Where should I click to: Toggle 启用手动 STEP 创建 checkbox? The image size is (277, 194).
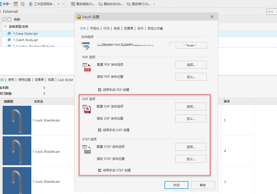click(x=100, y=170)
